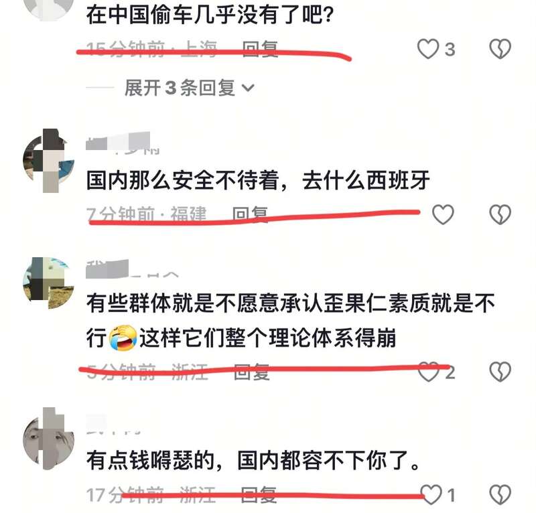The width and height of the screenshot is (536, 513).
Task: Like the Shanghai comment about car theft
Action: [428, 49]
